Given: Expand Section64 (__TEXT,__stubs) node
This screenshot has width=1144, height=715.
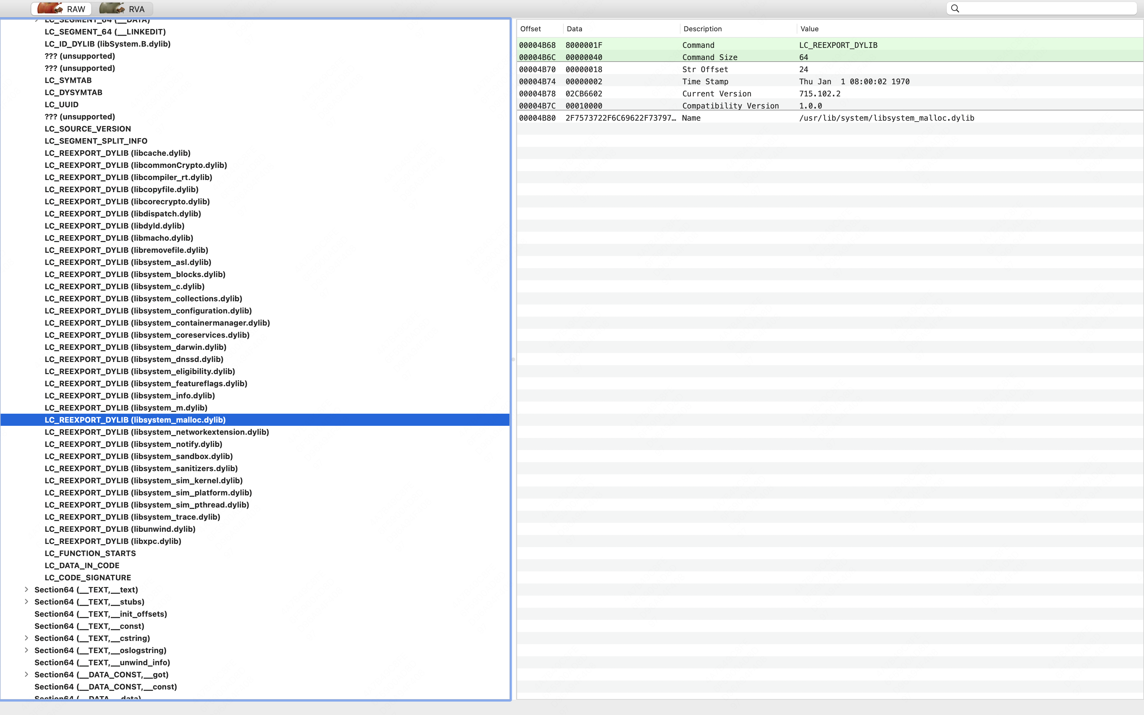Looking at the screenshot, I should pyautogui.click(x=26, y=601).
